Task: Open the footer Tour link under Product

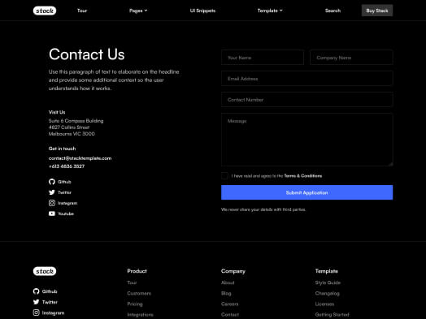Action: click(132, 282)
